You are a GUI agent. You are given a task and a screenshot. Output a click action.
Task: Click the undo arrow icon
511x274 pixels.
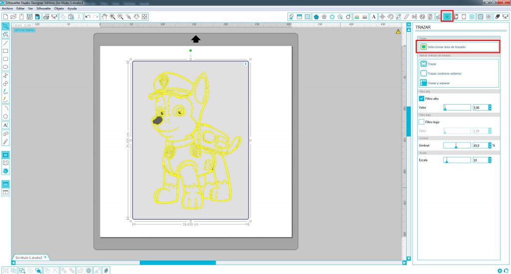[x=88, y=16]
